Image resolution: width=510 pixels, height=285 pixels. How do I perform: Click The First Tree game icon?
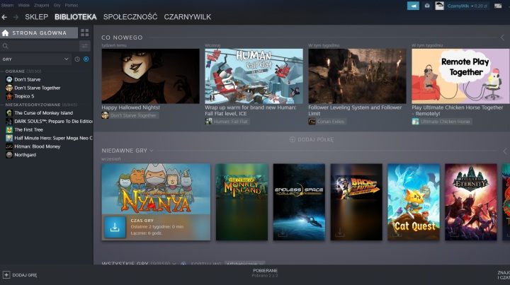(x=9, y=130)
